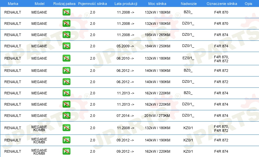Click the fuel icon in the DZ0/1_ F4R 870 row

click(x=66, y=24)
